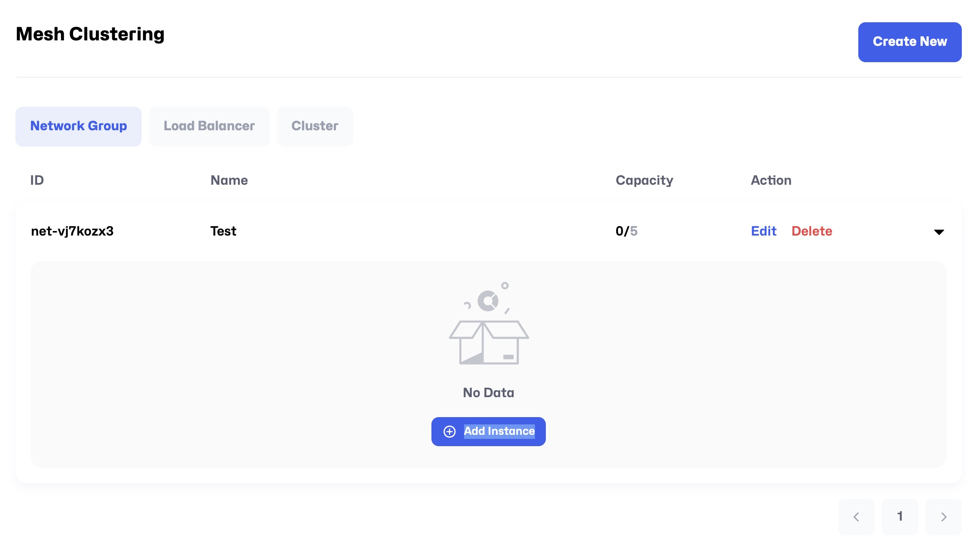Click the empty box No Data illustration
The image size is (980, 551).
489,324
